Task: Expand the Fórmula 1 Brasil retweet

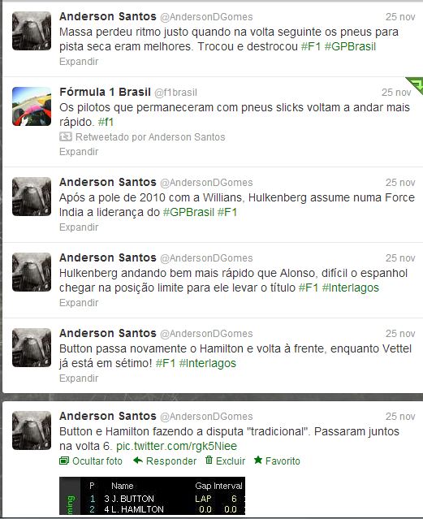Action: click(x=79, y=152)
